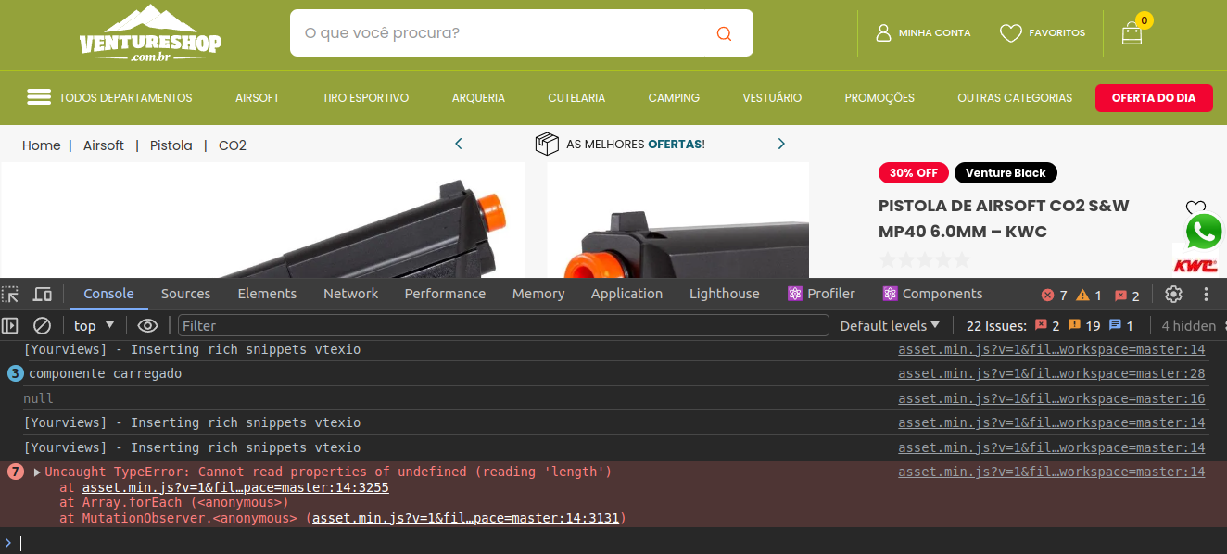Click the KWC brand logo
The height and width of the screenshot is (554, 1227).
1195,265
